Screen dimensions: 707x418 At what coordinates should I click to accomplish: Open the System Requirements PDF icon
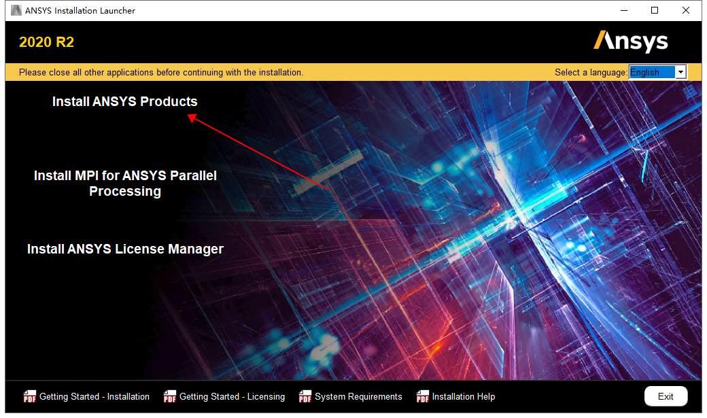coord(305,396)
